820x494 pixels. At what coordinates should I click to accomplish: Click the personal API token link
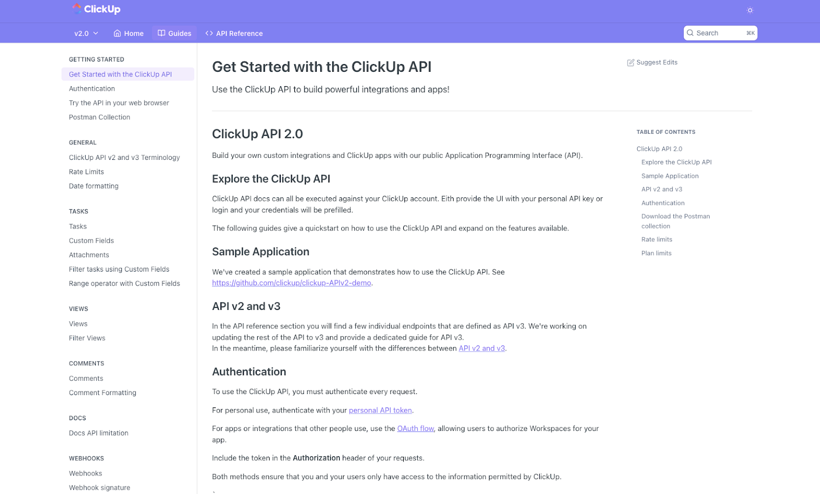[x=380, y=410]
